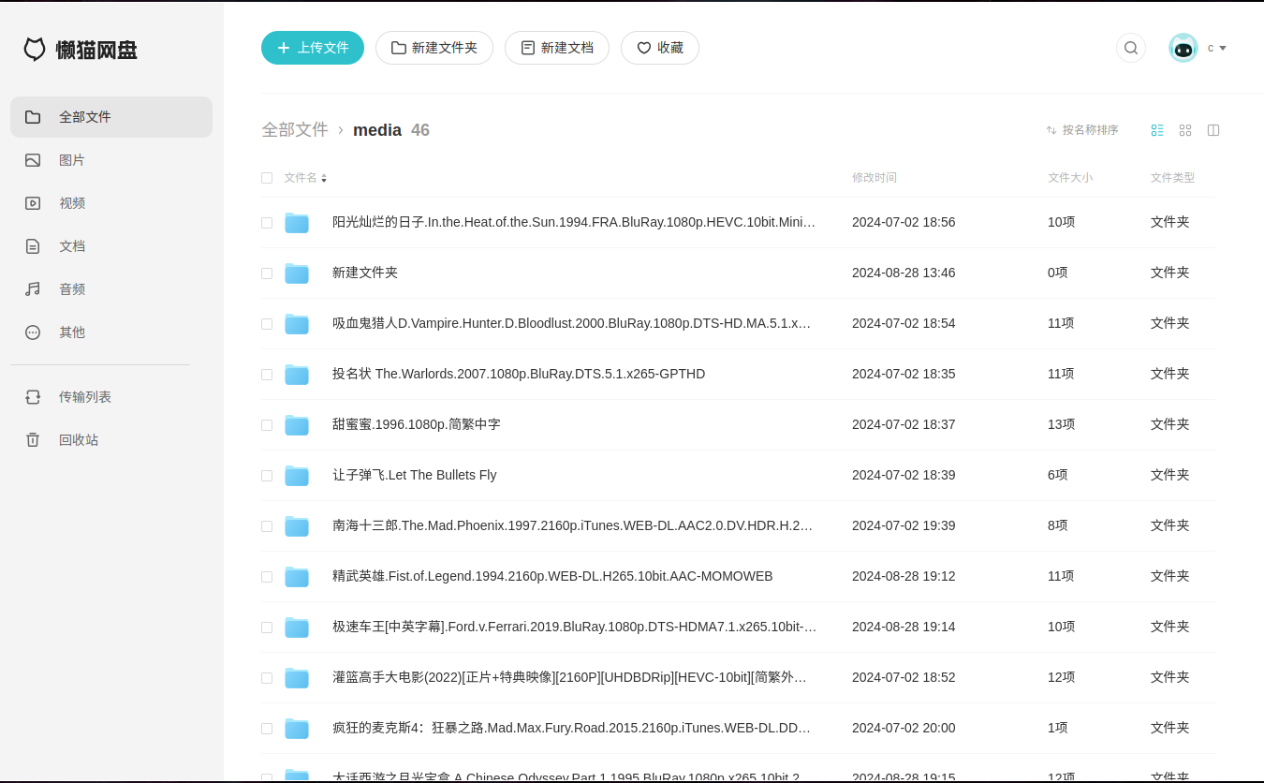
Task: Toggle the select-all files checkbox
Action: pos(267,178)
